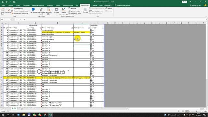
Task: Switch to the Вид tab
Action: [x=77, y=5]
